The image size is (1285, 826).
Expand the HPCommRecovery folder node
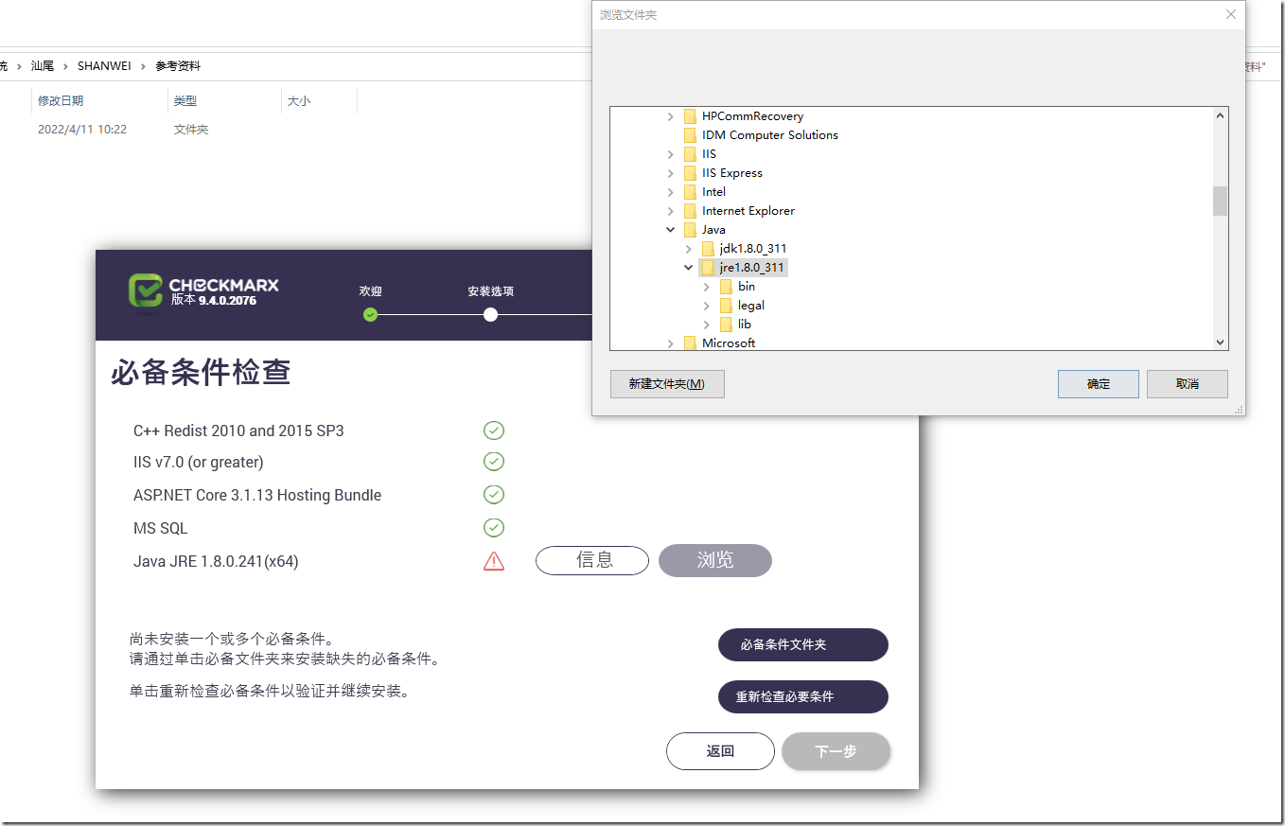671,116
